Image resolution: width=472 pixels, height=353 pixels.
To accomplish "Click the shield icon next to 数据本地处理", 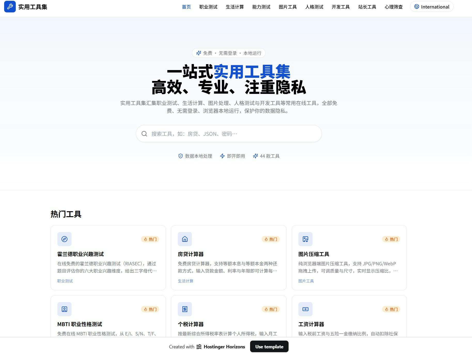I will pyautogui.click(x=181, y=156).
